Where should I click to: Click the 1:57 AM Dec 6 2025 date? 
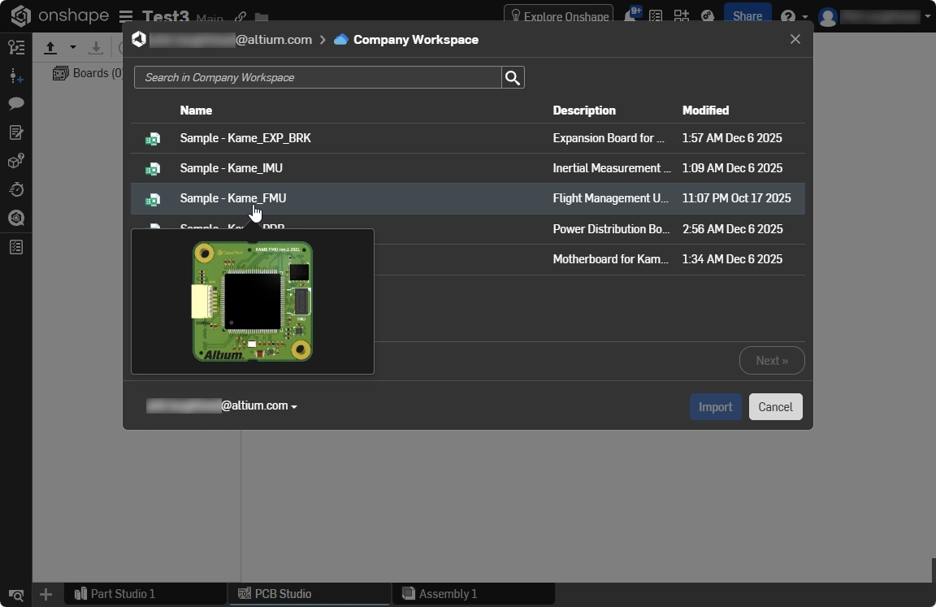[x=732, y=138]
